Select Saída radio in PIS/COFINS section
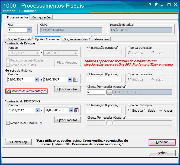The width and height of the screenshot is (180, 165). point(145,110)
